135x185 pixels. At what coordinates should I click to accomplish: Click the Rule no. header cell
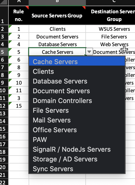(19, 15)
